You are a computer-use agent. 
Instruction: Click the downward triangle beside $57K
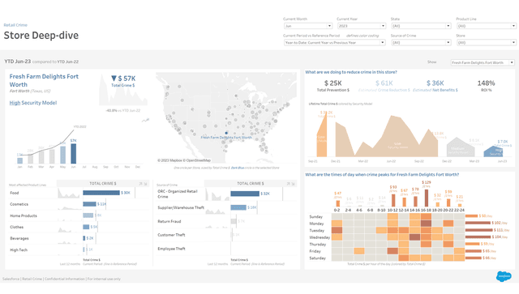tap(114, 79)
